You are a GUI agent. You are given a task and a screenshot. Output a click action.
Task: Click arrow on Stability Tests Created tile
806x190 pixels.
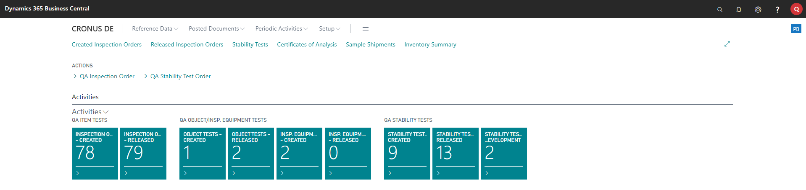[390, 173]
